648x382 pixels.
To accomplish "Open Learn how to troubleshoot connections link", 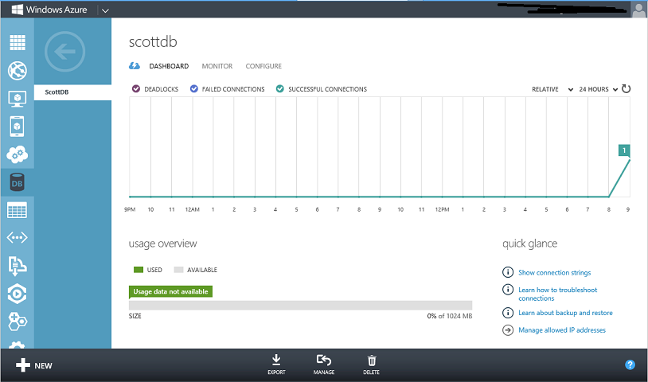I will pyautogui.click(x=558, y=294).
